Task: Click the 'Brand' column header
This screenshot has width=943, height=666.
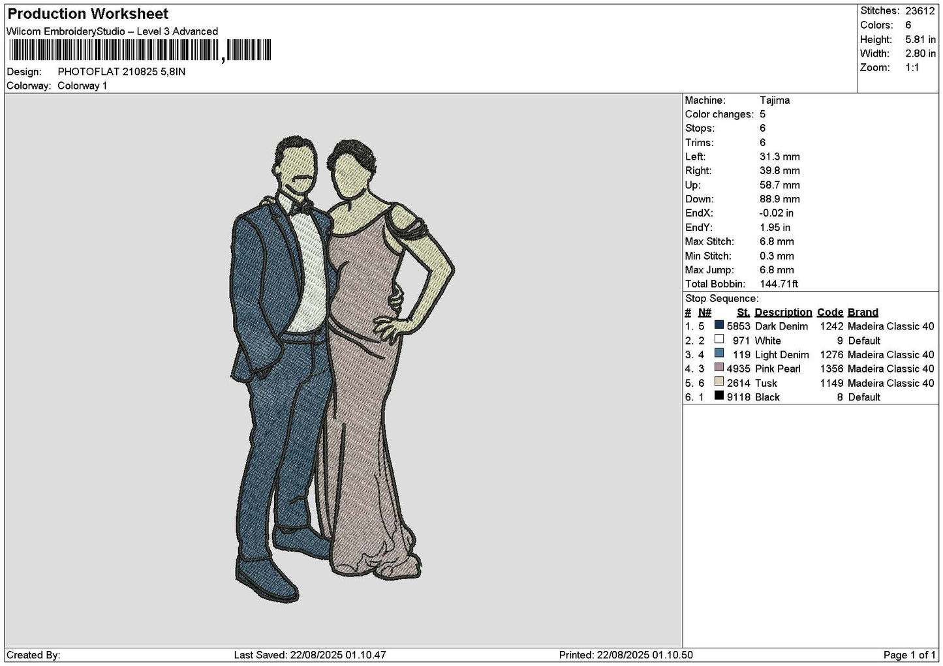Action: [863, 312]
